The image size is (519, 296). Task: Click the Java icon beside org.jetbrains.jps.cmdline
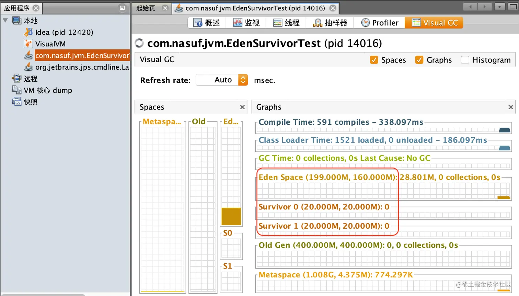(x=28, y=67)
